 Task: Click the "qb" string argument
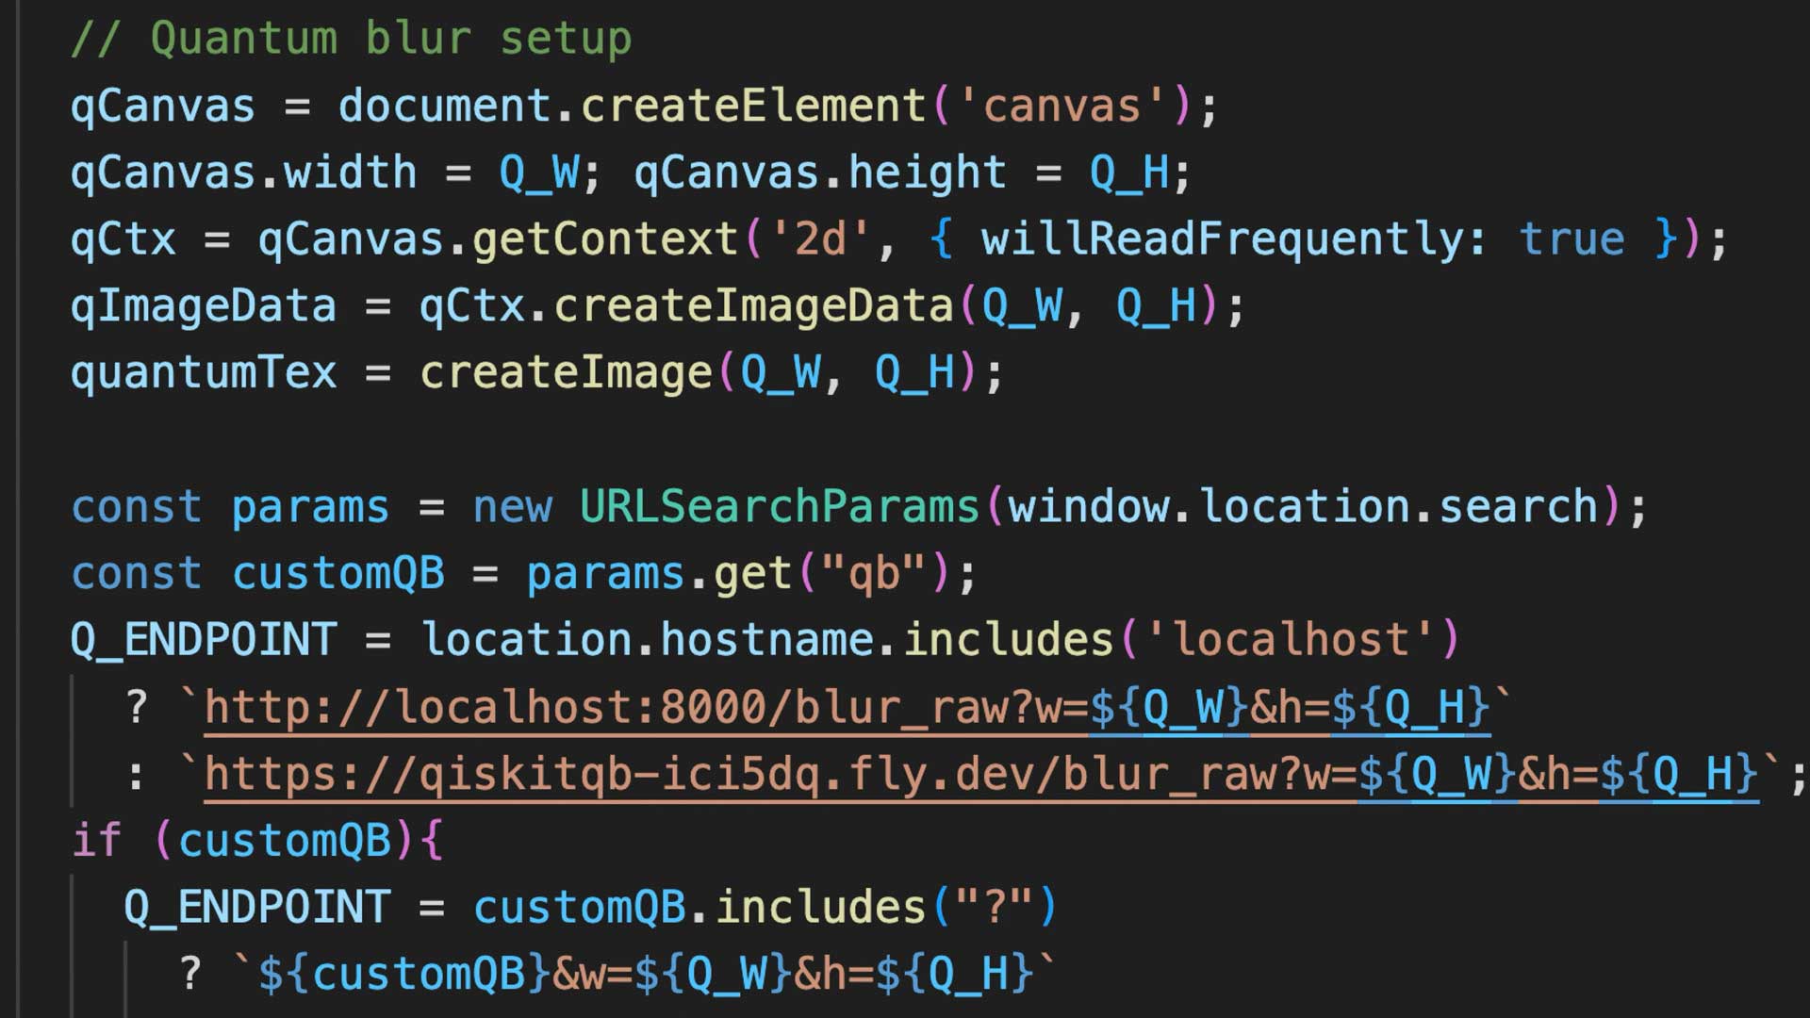tap(874, 574)
